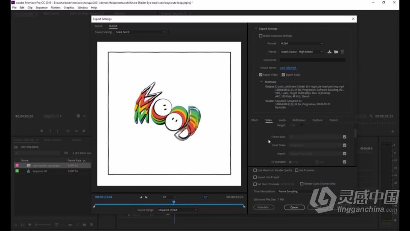Enable Use Maximum Render Quality
The height and width of the screenshot is (231, 410).
pos(255,170)
